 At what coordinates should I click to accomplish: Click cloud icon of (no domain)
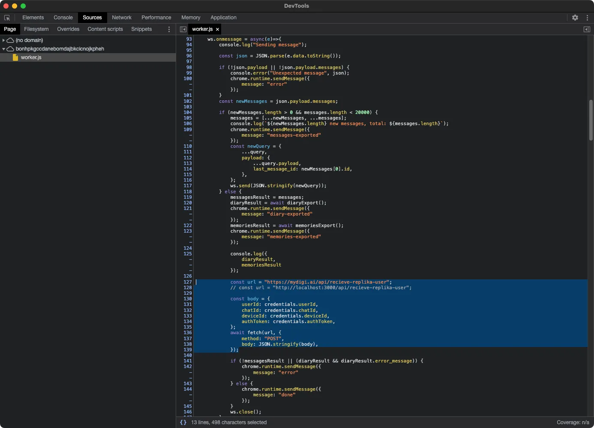tap(10, 40)
